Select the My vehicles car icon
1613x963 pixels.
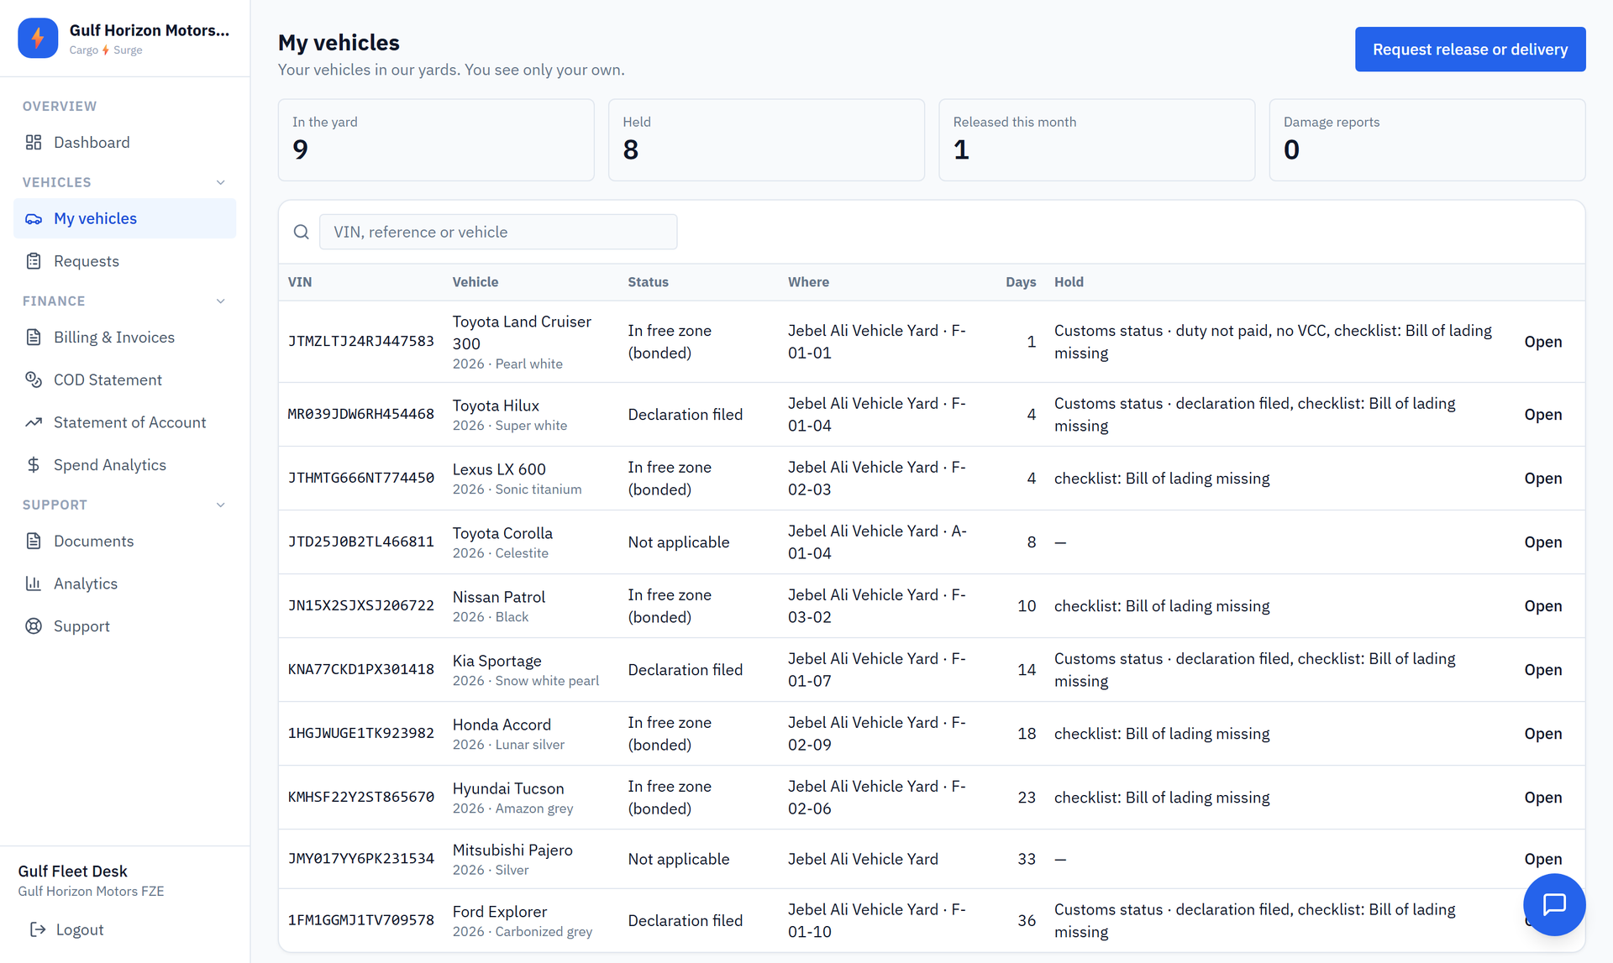pyautogui.click(x=34, y=219)
